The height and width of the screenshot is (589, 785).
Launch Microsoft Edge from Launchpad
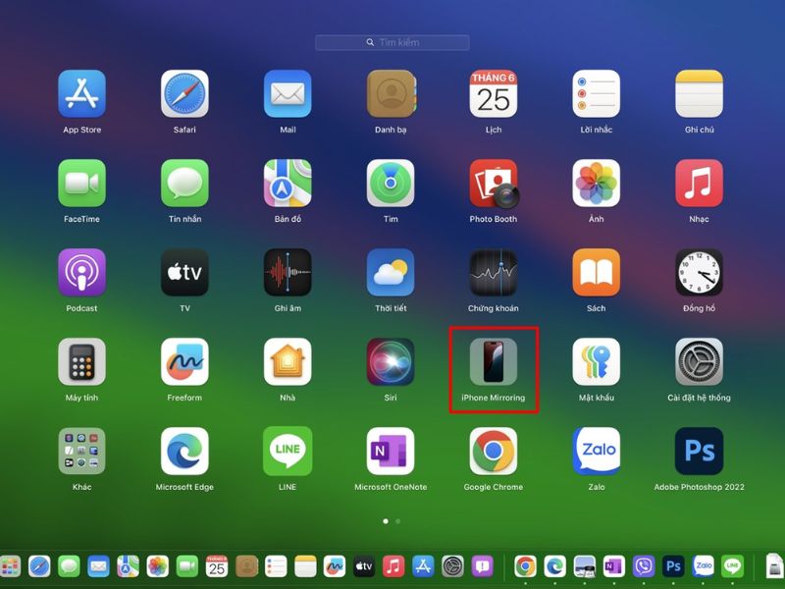click(184, 451)
